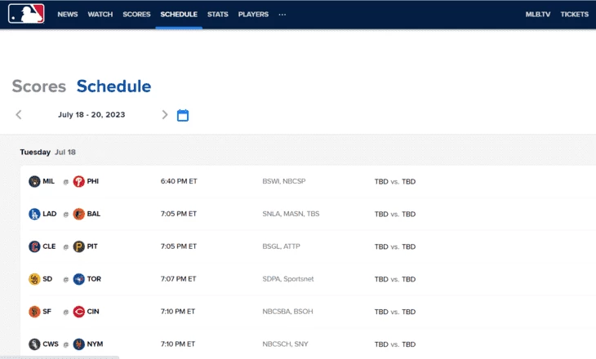Click the July 18 - 20, 2023 date range
The width and height of the screenshot is (596, 359).
coord(91,115)
